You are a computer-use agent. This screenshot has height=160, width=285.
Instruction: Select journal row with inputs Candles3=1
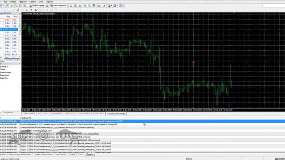pyautogui.click(x=142, y=124)
